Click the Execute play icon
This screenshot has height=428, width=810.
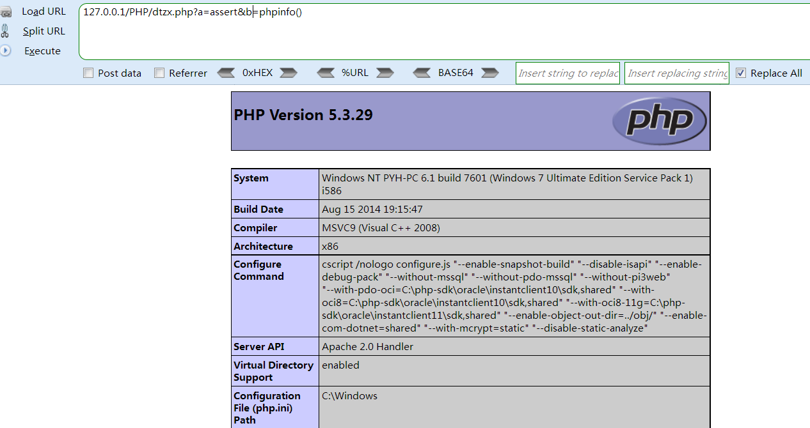click(x=5, y=50)
